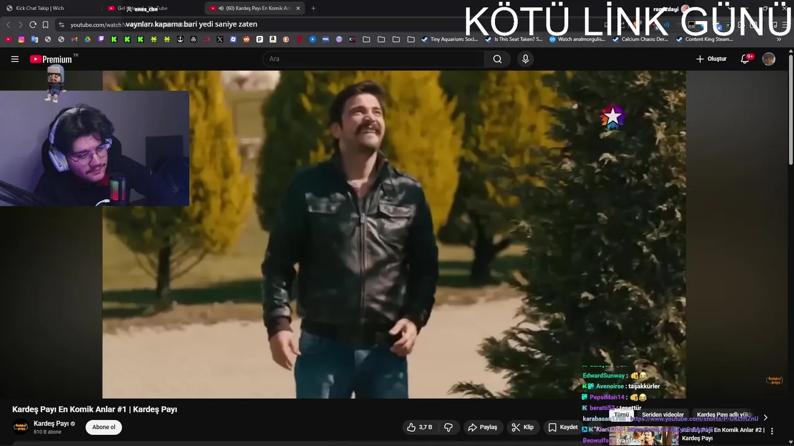Screen dimensions: 794x446
Task: Open the Oluştur create menu
Action: [711, 59]
